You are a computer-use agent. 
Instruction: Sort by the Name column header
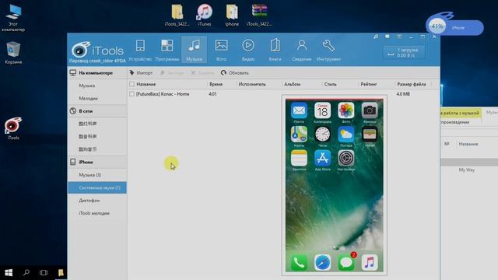146,84
